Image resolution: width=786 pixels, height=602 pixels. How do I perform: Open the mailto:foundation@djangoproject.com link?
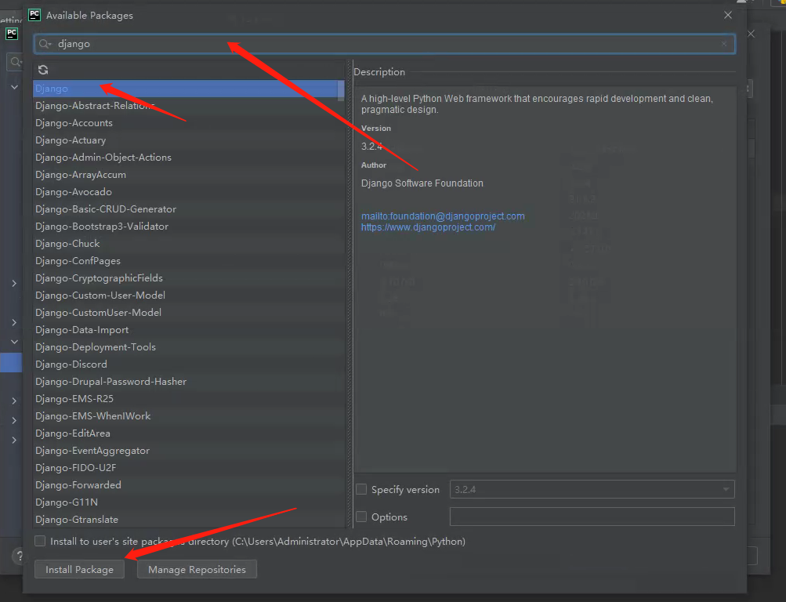(x=443, y=216)
